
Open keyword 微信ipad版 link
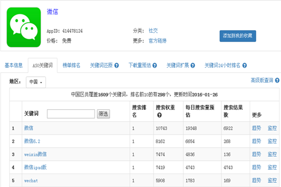35,167
